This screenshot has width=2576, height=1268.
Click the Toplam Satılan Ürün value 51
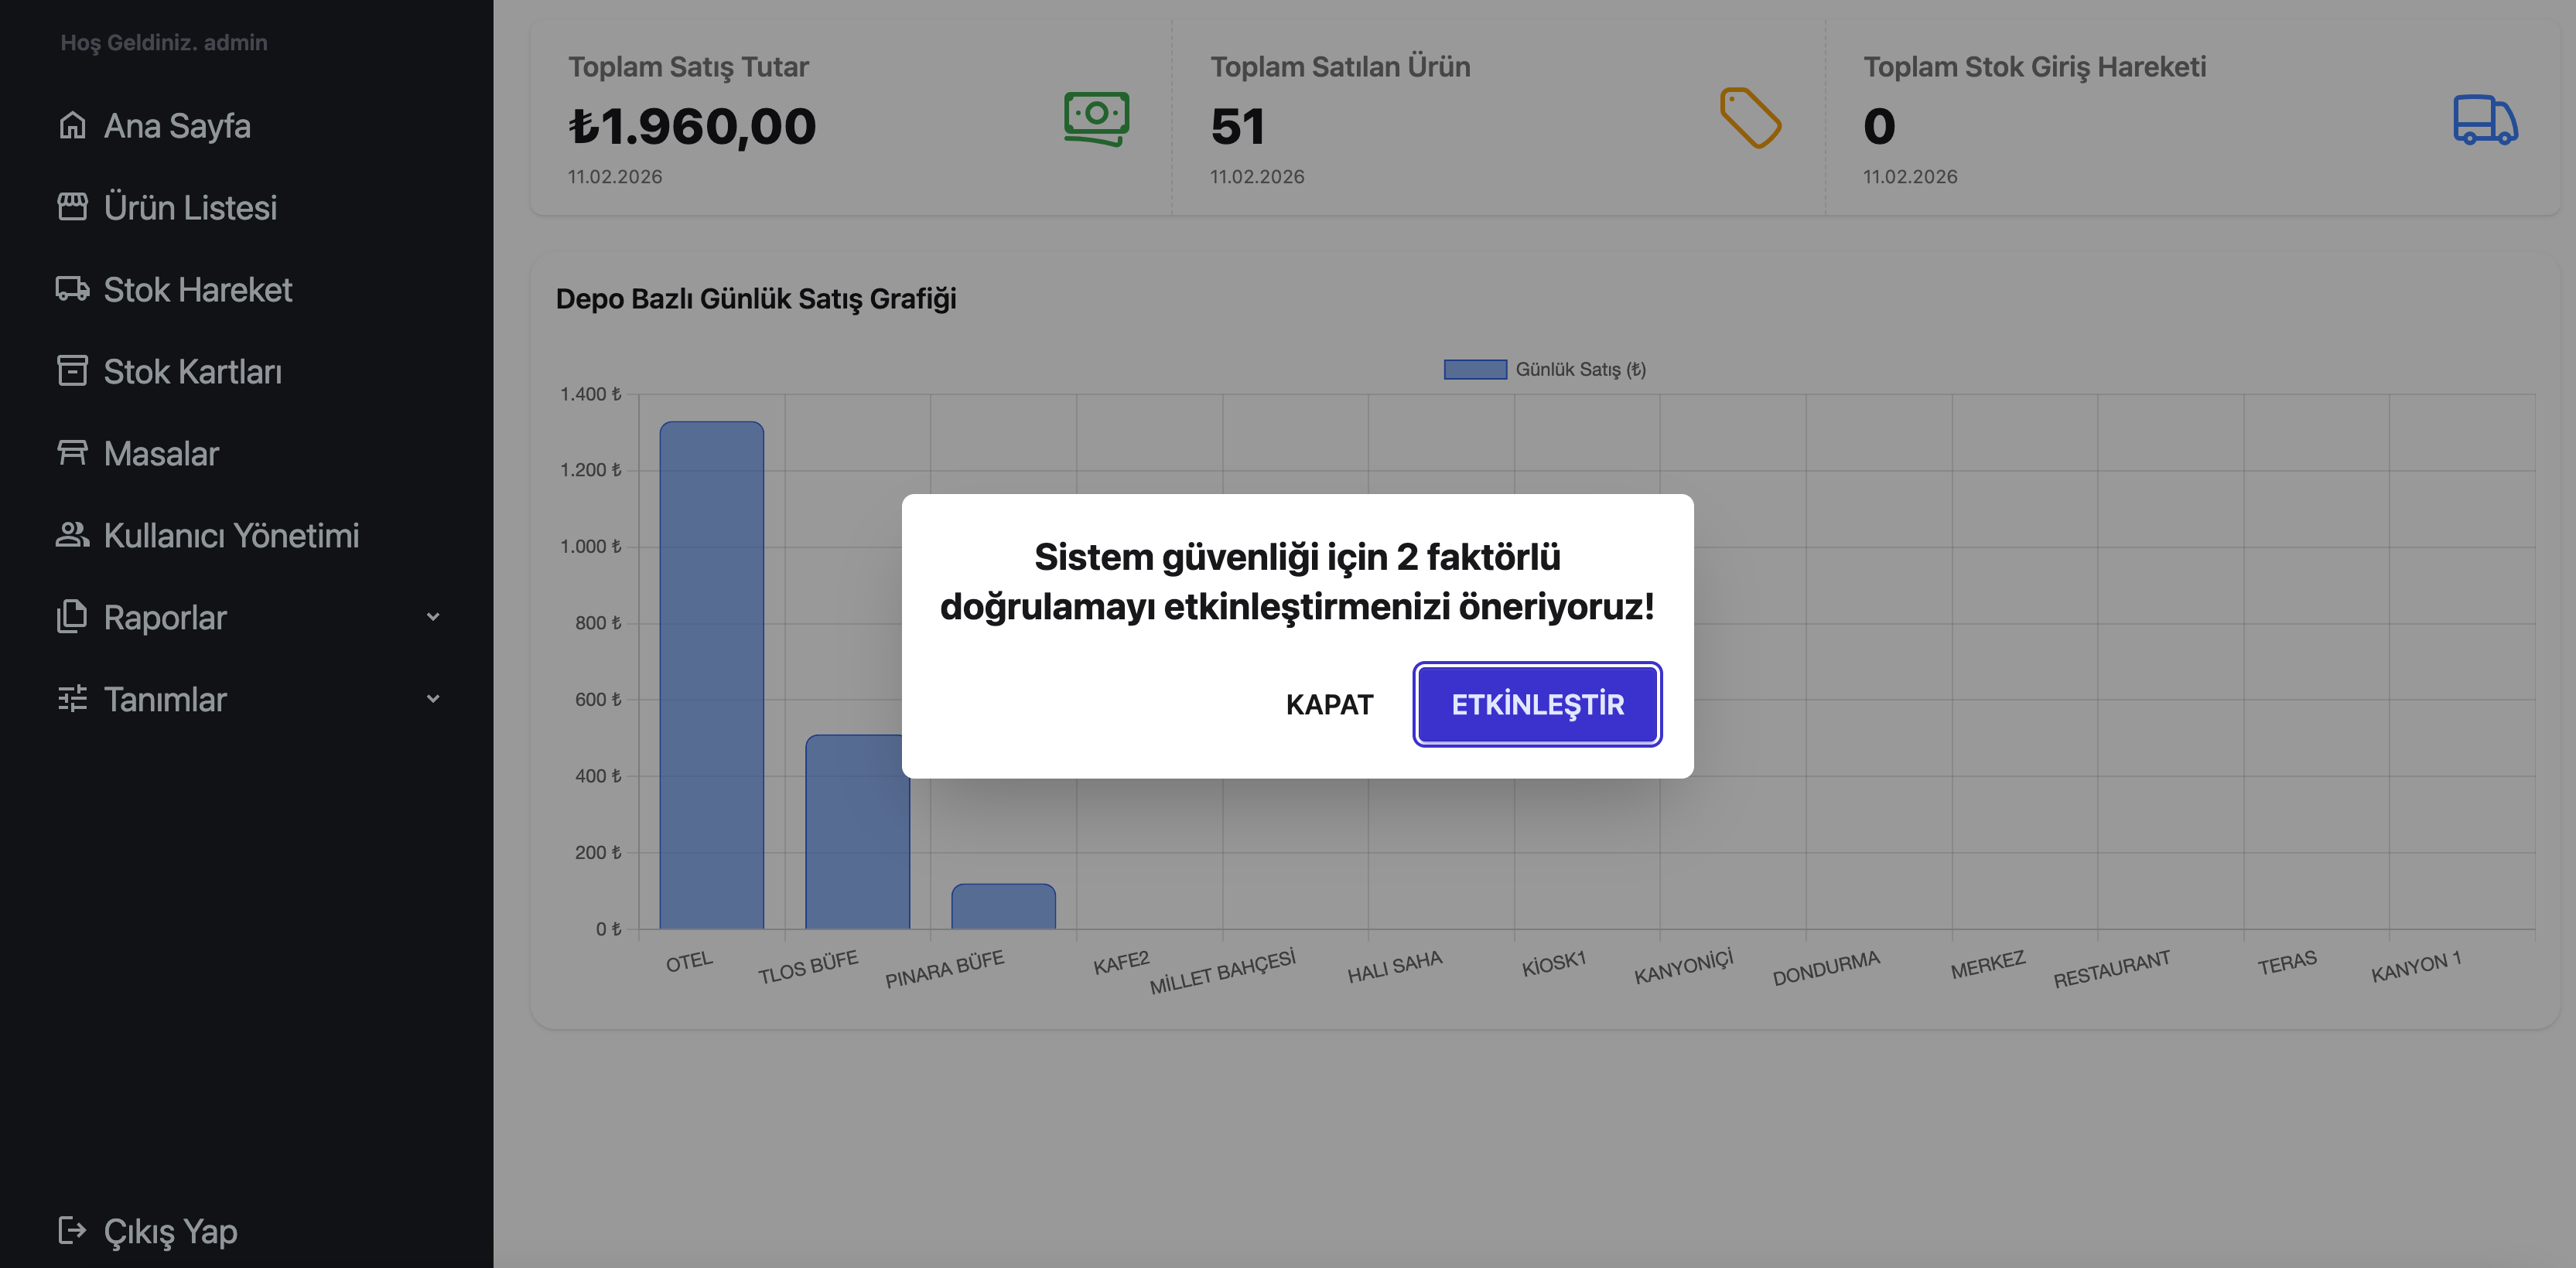(x=1238, y=127)
